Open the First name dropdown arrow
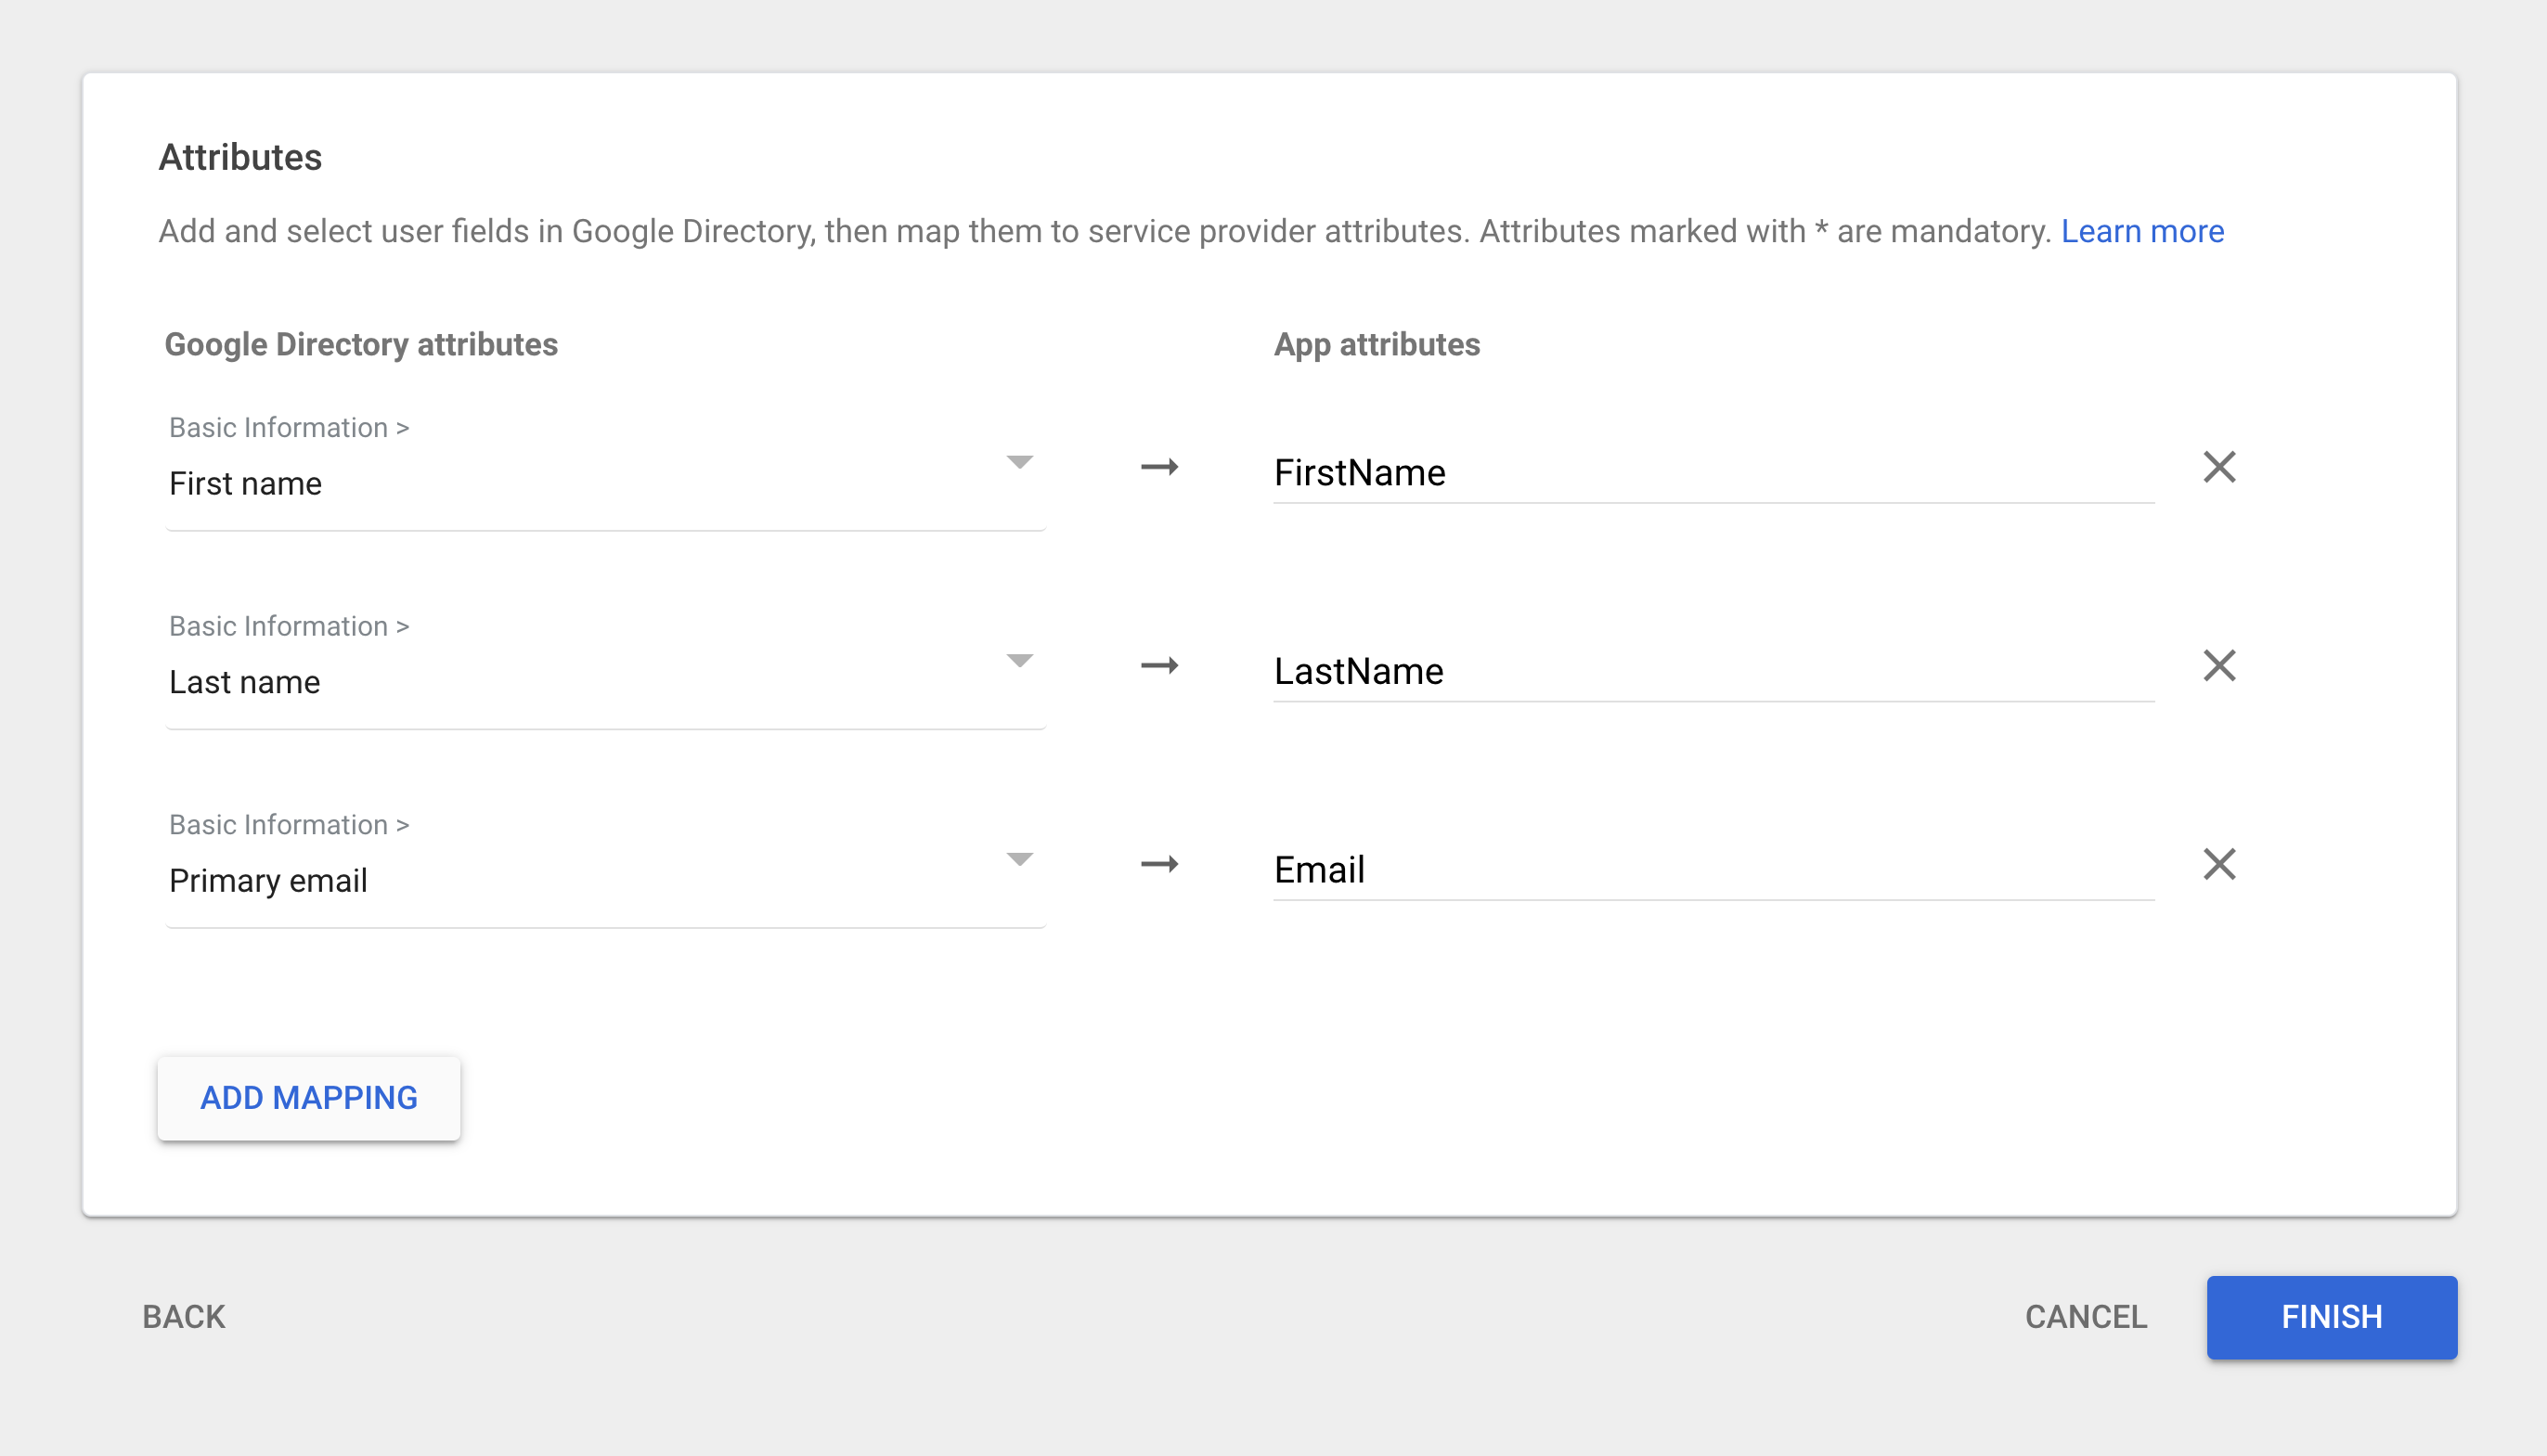2547x1456 pixels. tap(1019, 462)
